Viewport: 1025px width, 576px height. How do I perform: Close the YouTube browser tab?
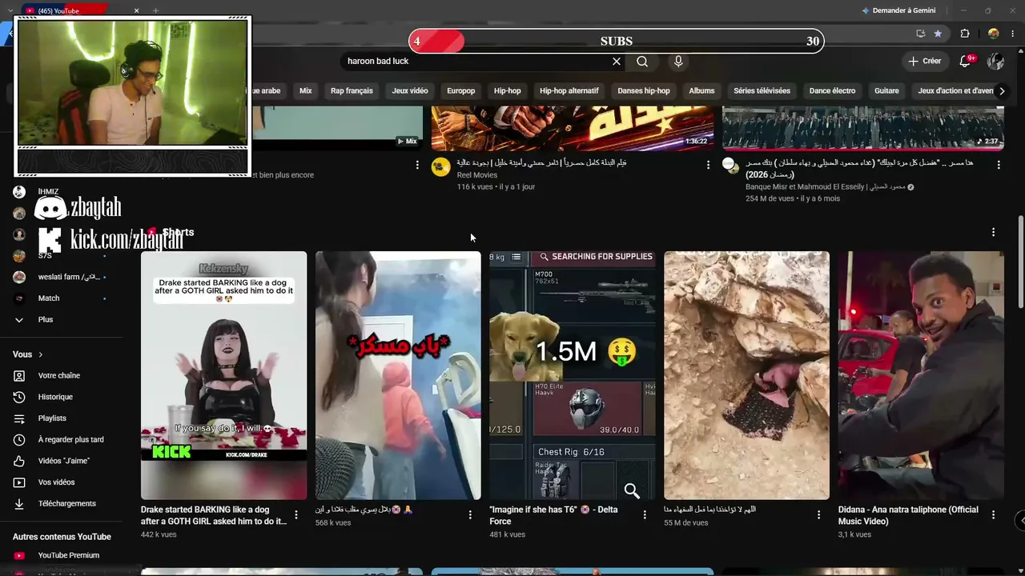click(136, 10)
